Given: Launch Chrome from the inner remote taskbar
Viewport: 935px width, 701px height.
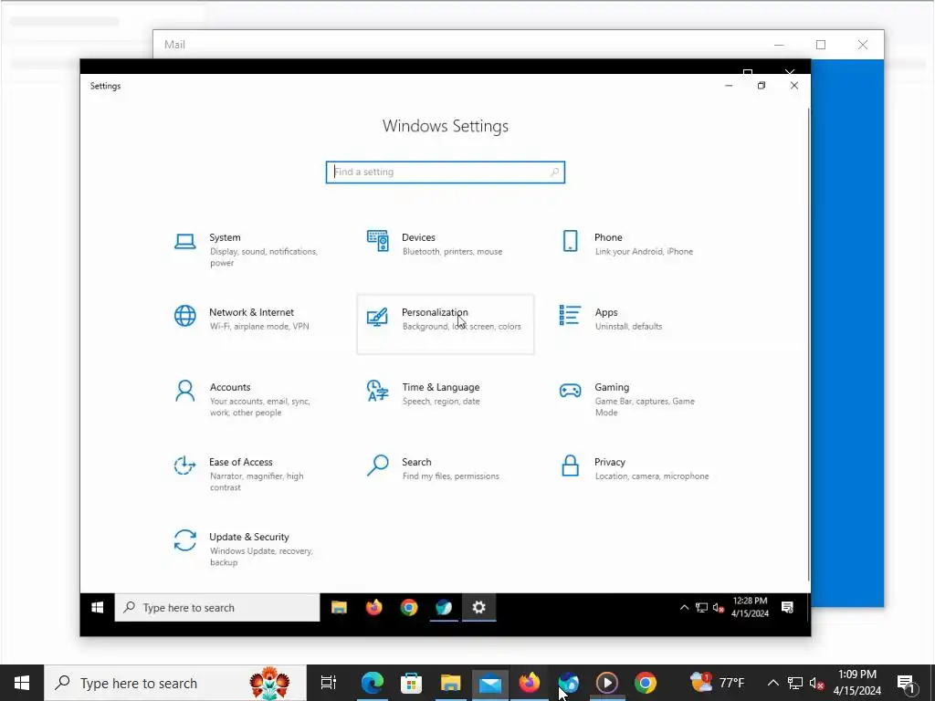Looking at the screenshot, I should [x=409, y=607].
